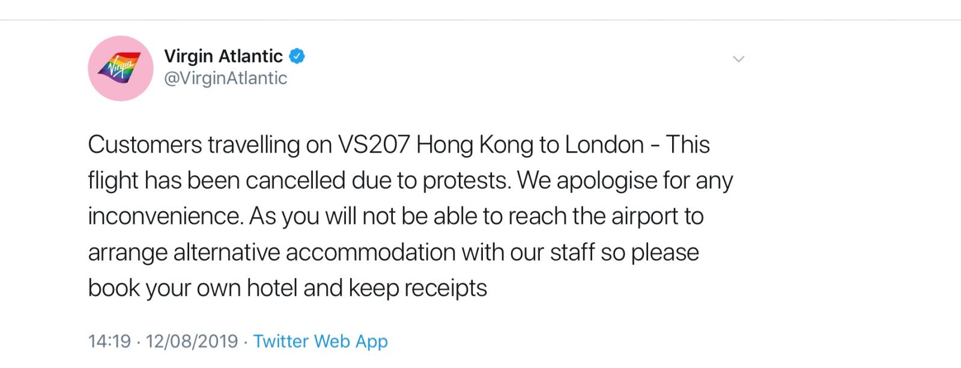Open the @VirginAtlantic handle link

225,78
